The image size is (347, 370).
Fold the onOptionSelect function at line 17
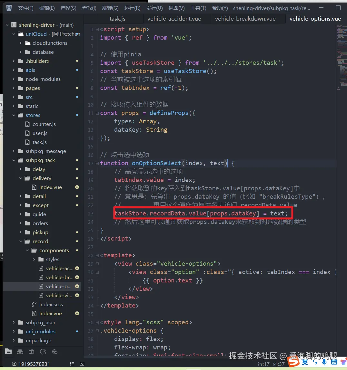97,163
